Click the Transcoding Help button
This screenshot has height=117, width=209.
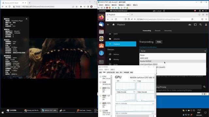[159, 42]
